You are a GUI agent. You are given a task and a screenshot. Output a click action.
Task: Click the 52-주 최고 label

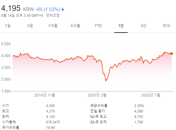click(98, 116)
